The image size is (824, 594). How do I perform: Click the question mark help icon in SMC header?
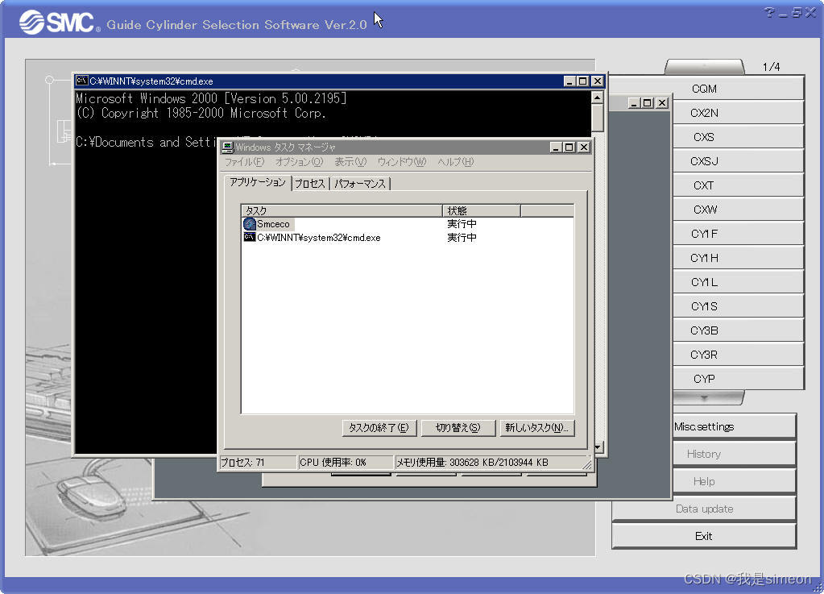769,12
